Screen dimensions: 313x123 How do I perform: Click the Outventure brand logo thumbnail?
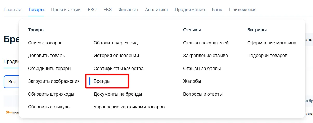12,112
